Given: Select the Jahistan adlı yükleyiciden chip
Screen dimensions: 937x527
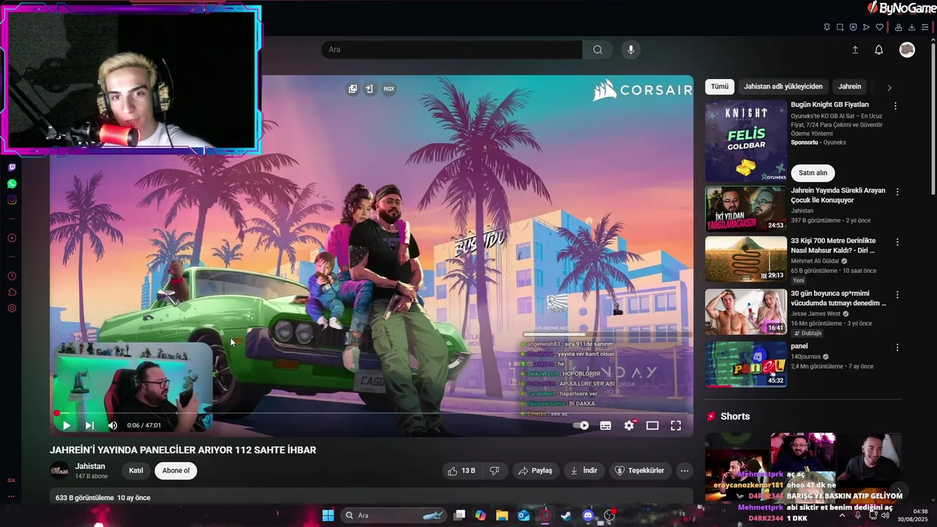Looking at the screenshot, I should click(x=783, y=86).
